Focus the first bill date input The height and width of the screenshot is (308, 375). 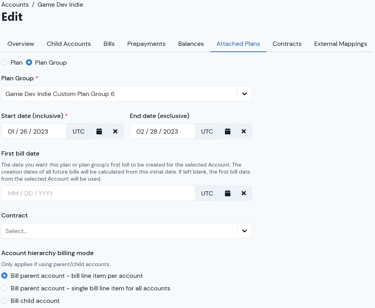[98, 193]
